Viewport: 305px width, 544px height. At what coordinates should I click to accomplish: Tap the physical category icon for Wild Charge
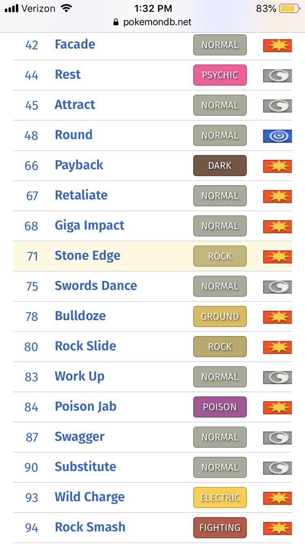click(277, 498)
